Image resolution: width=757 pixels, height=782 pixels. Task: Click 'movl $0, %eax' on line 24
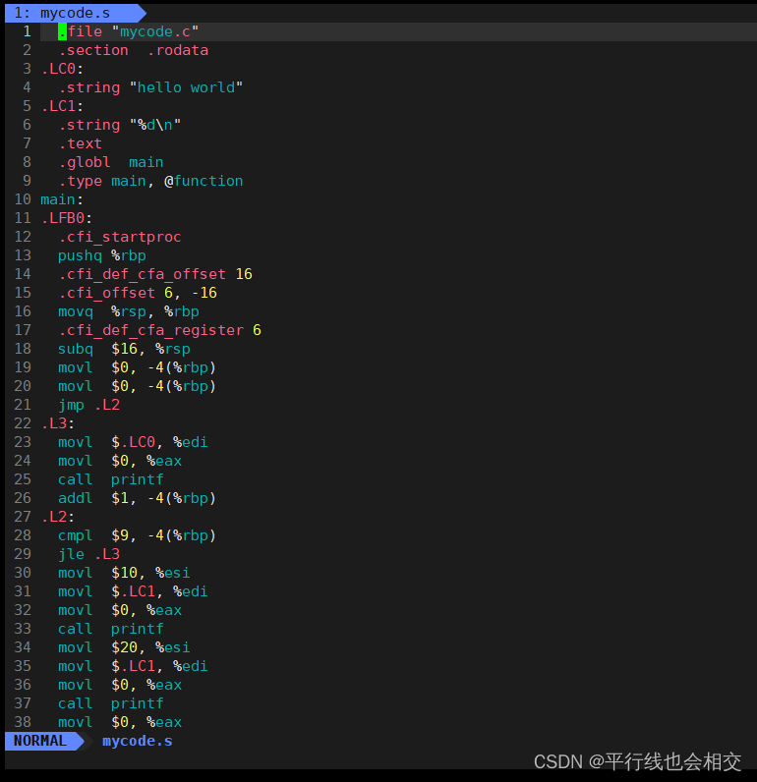tap(120, 461)
